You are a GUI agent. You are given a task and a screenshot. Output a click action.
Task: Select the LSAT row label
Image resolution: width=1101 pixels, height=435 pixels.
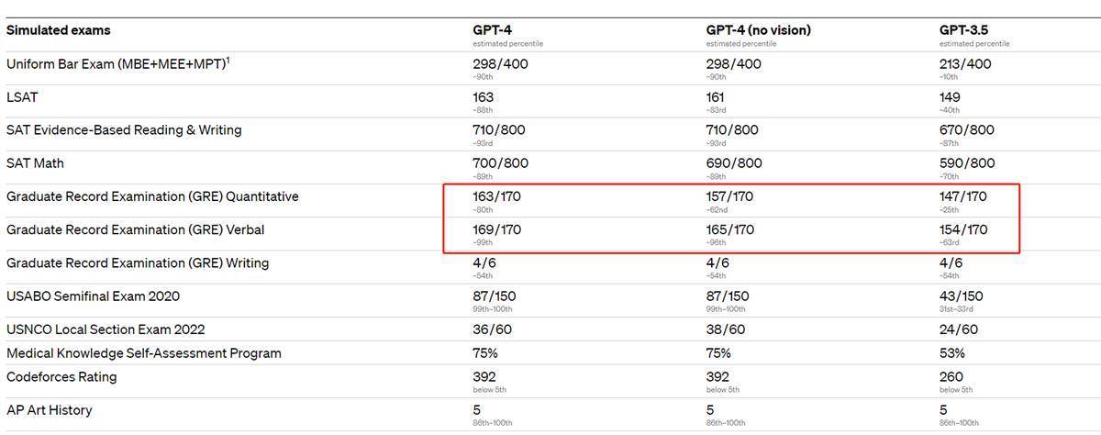click(x=22, y=96)
